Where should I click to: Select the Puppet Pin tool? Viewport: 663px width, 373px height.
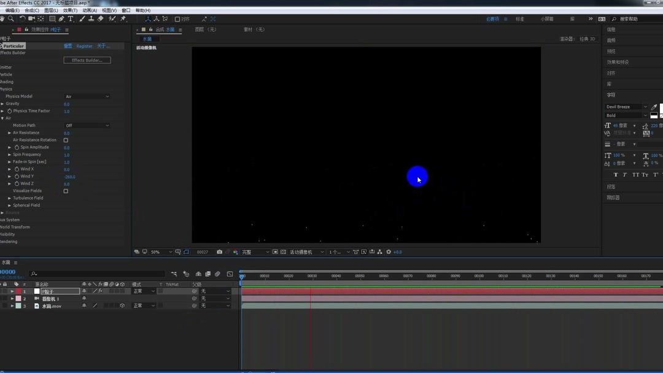pos(122,18)
